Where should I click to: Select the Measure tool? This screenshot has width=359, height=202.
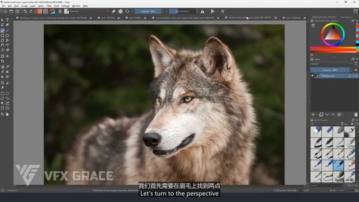point(7,82)
